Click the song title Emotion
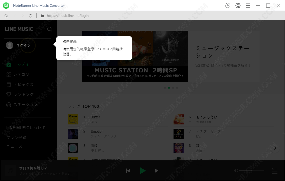Viewport: 285px width, 181px height. pos(97,131)
